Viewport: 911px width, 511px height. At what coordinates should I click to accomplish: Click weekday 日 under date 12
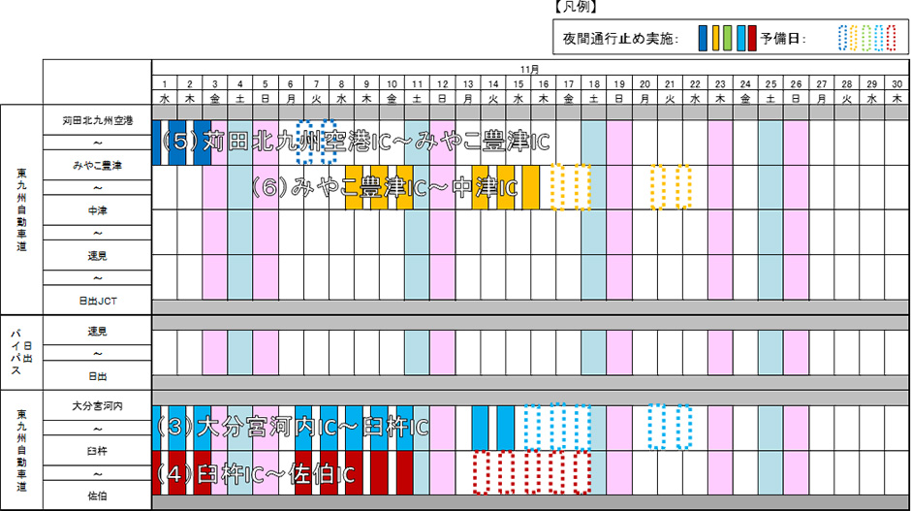tap(443, 99)
